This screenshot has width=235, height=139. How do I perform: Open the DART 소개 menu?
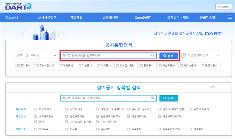[207, 17]
